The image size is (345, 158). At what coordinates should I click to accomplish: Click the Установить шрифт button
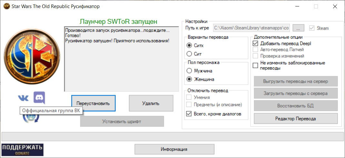(122, 121)
